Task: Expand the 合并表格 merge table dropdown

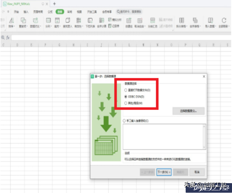Action: click(196, 26)
